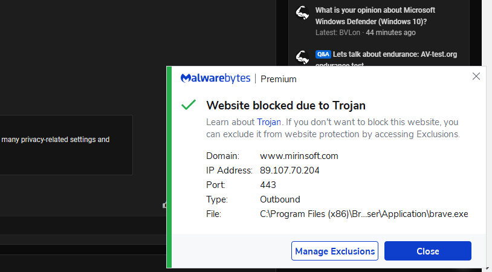Click the 'Website blocked due to Trojan' heading

[286, 105]
